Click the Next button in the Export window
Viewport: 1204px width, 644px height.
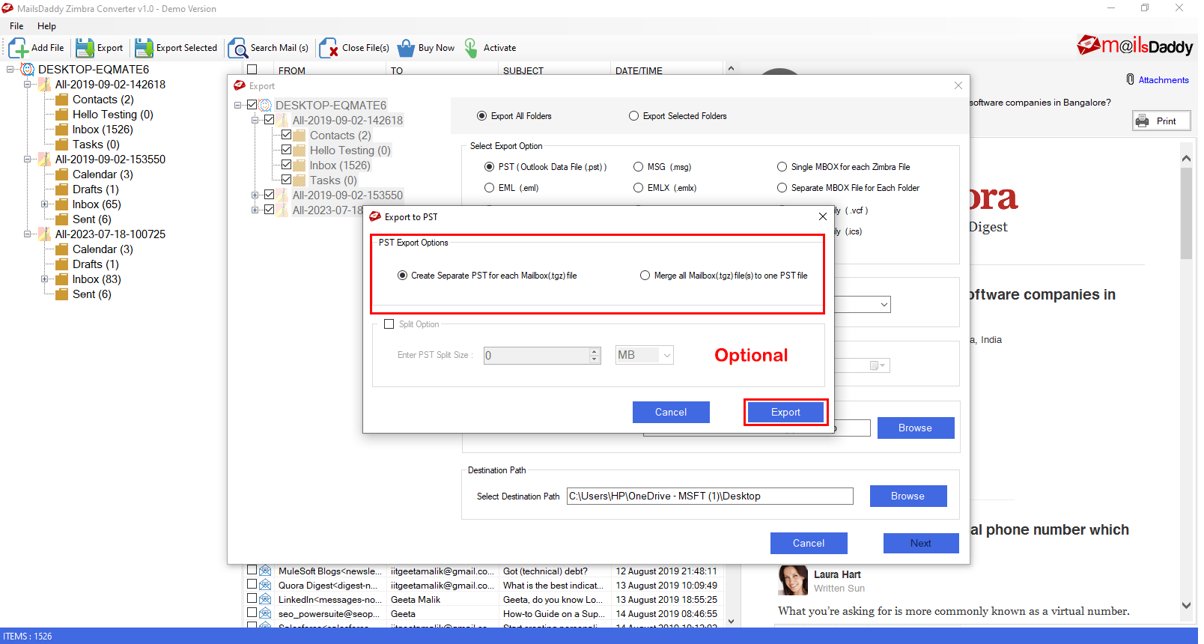click(x=921, y=543)
